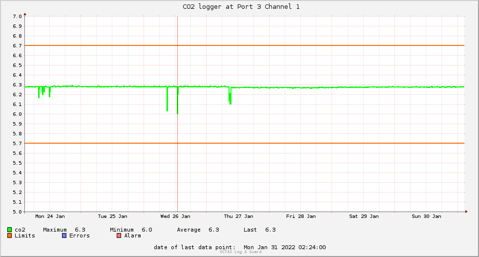Click the 'Errors' legend label
This screenshot has height=257, width=479.
pos(80,236)
